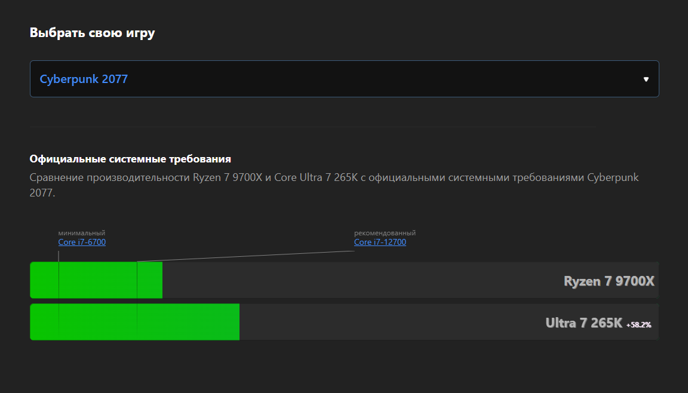This screenshot has height=393, width=688.
Task: Open the Core i7-6700 link
Action: pos(82,242)
